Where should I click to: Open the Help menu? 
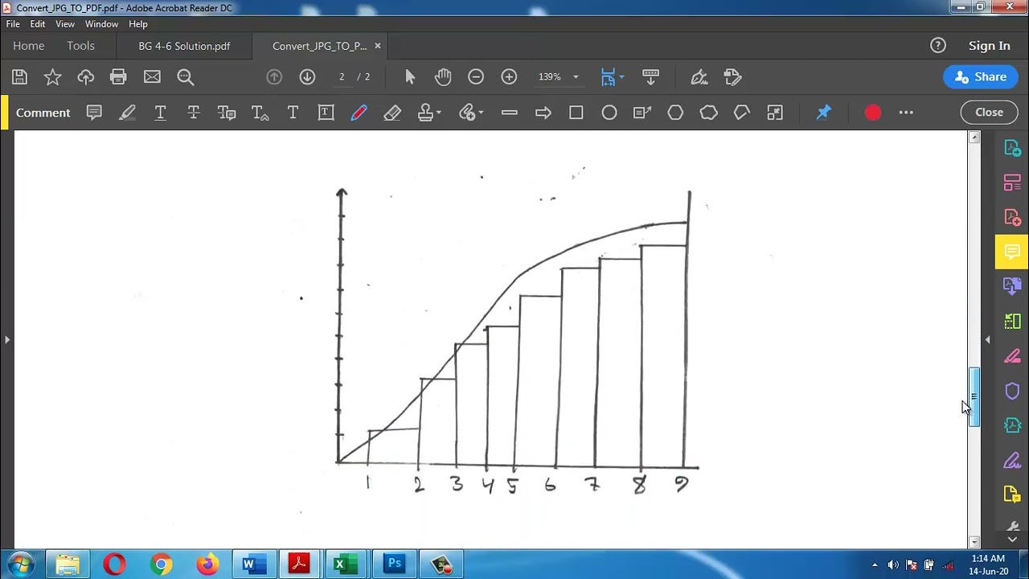[x=138, y=24]
